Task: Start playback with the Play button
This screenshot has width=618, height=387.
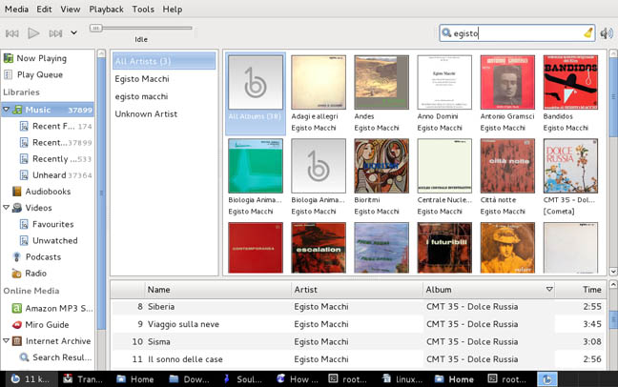Action: tap(33, 33)
